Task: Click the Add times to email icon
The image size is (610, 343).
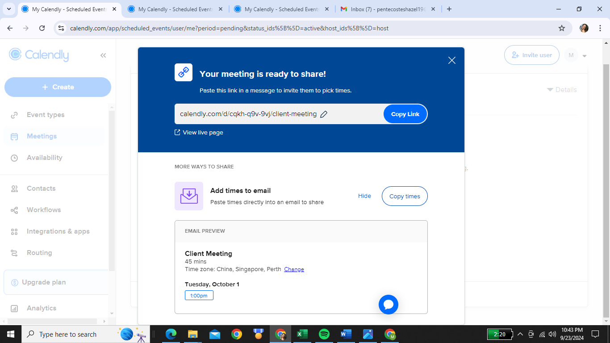Action: 189,196
